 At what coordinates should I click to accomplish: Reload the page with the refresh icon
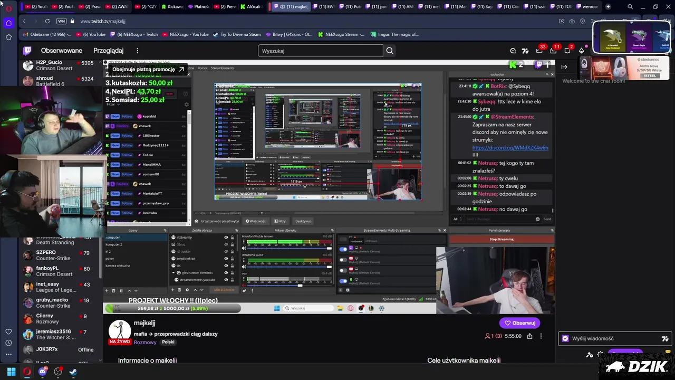(x=47, y=21)
